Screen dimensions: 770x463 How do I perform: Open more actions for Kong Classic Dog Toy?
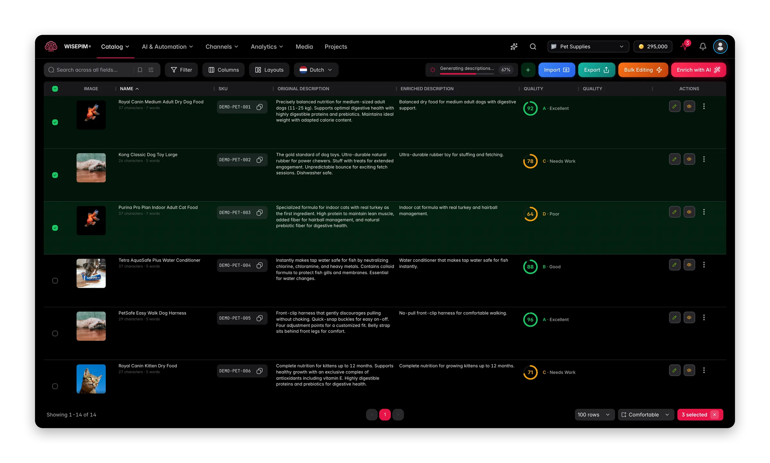click(x=704, y=159)
